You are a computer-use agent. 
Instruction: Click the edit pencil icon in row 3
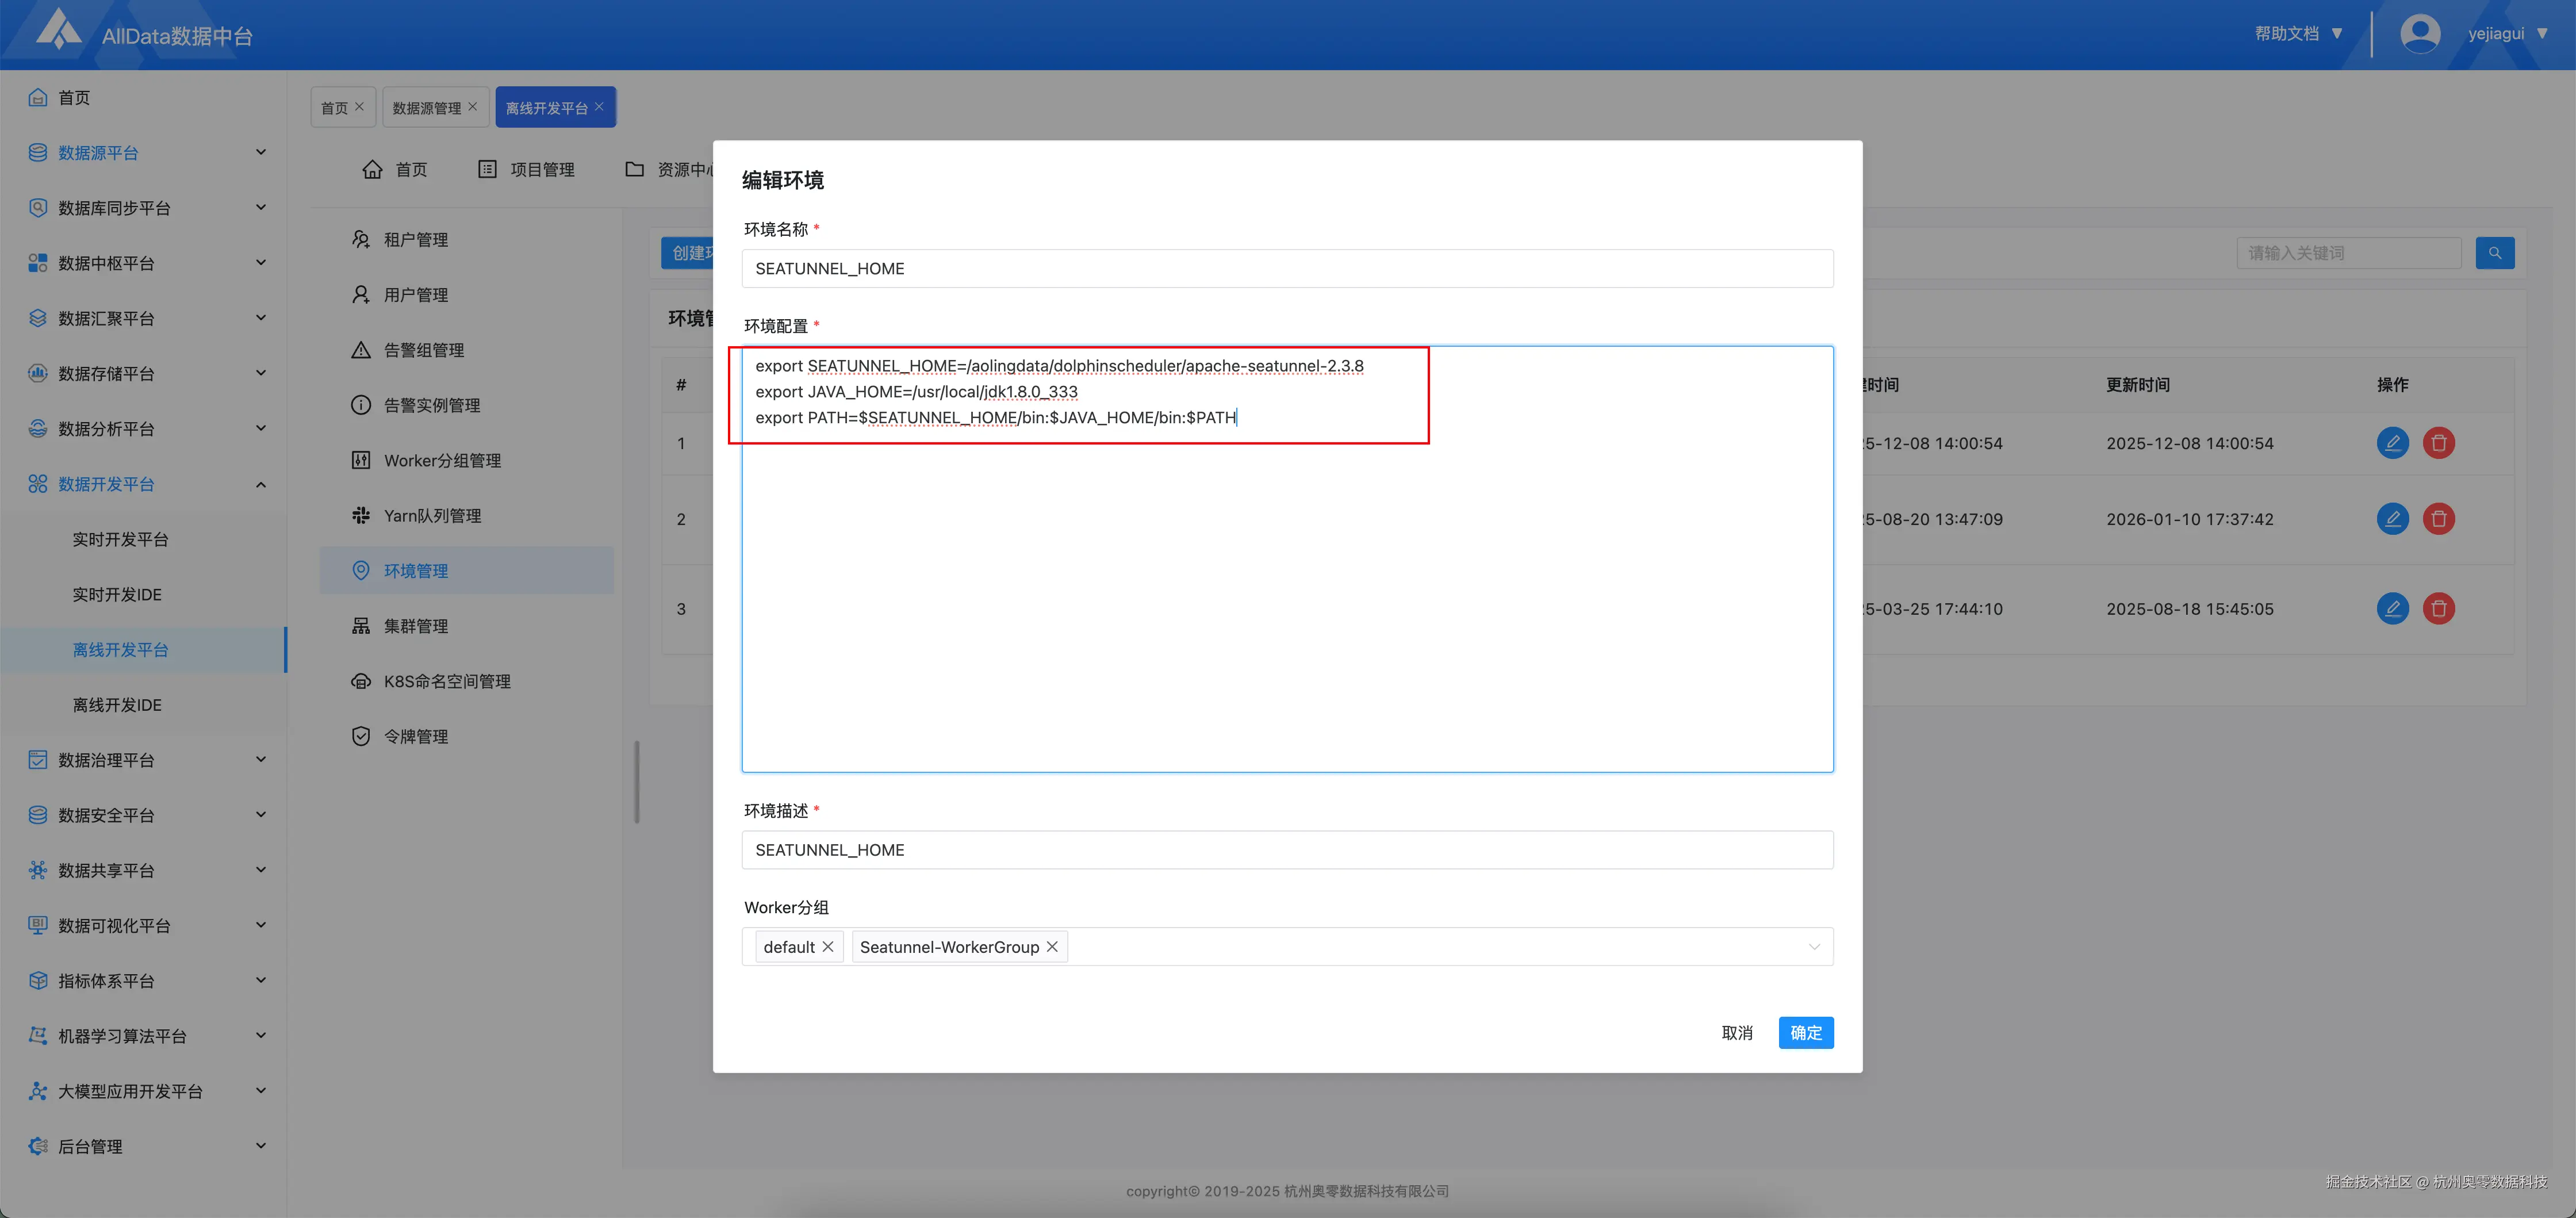click(2392, 609)
